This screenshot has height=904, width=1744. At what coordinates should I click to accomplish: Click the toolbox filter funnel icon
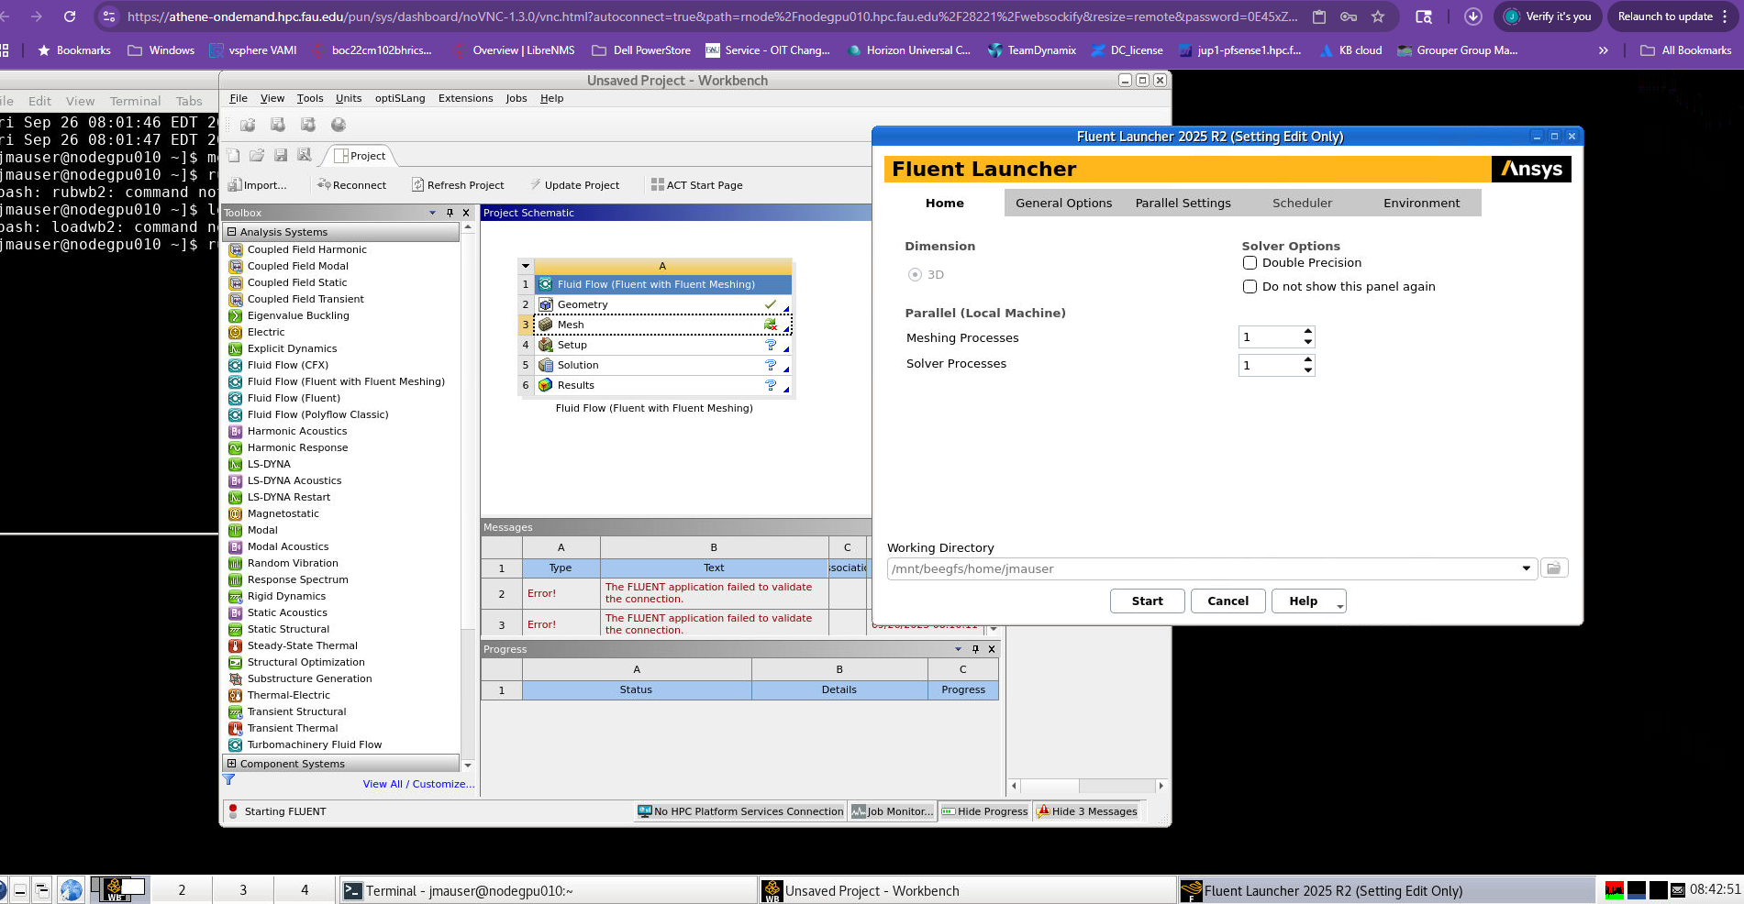point(229,780)
